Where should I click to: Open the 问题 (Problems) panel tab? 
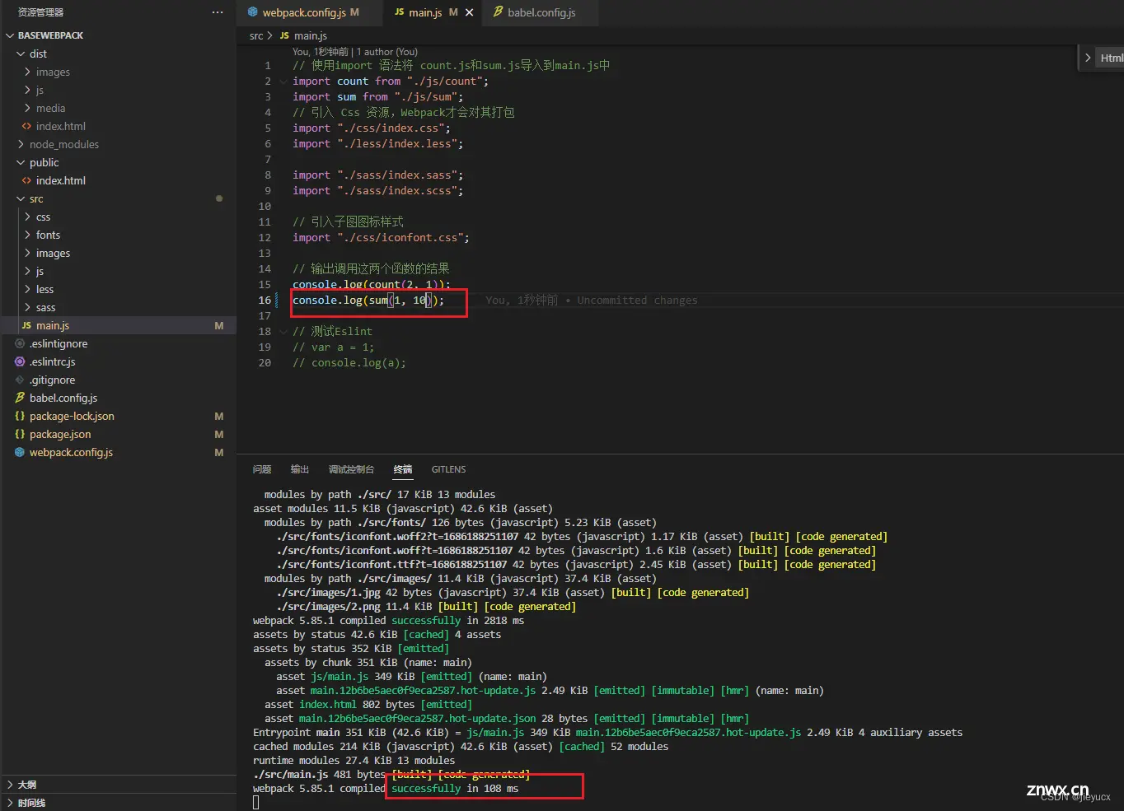[x=262, y=469]
